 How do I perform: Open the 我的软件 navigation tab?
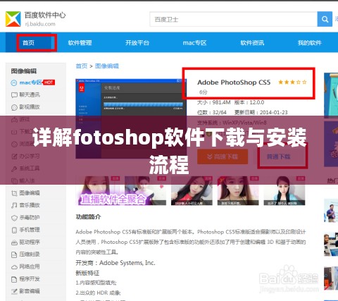310,43
